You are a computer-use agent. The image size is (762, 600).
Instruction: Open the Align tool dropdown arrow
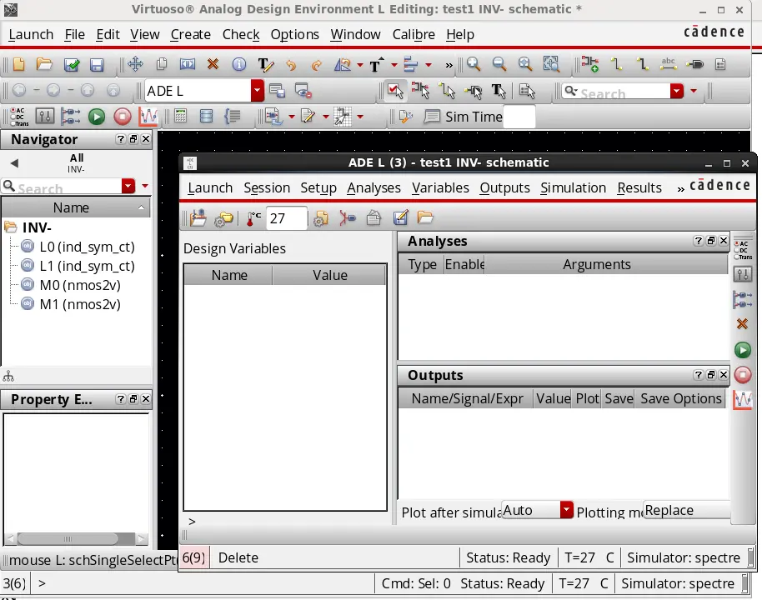pyautogui.click(x=429, y=65)
